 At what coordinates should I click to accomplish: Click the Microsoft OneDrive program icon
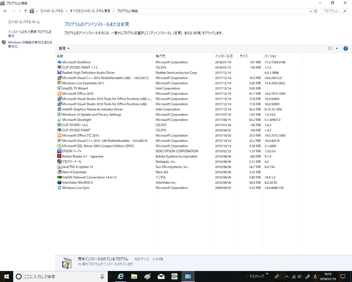(x=59, y=62)
